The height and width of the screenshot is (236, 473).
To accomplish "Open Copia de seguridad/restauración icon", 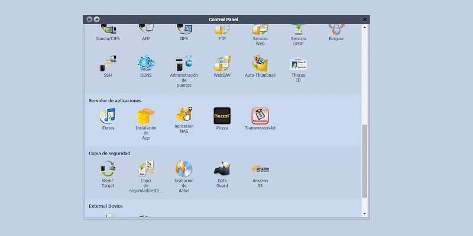I will [x=146, y=169].
